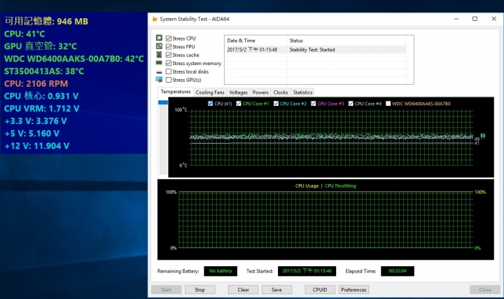Toggle the CPU Core #1 graph checkbox

coord(239,104)
